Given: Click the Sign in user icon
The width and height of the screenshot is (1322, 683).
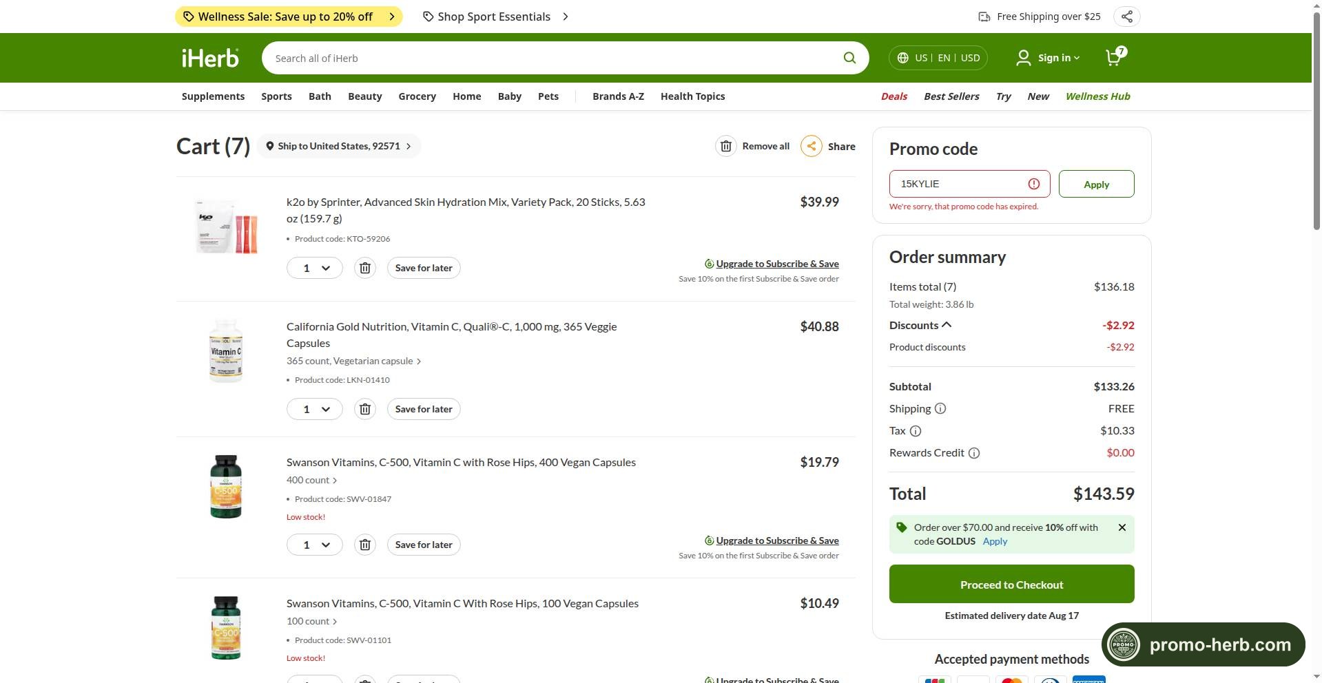Looking at the screenshot, I should click(x=1024, y=58).
